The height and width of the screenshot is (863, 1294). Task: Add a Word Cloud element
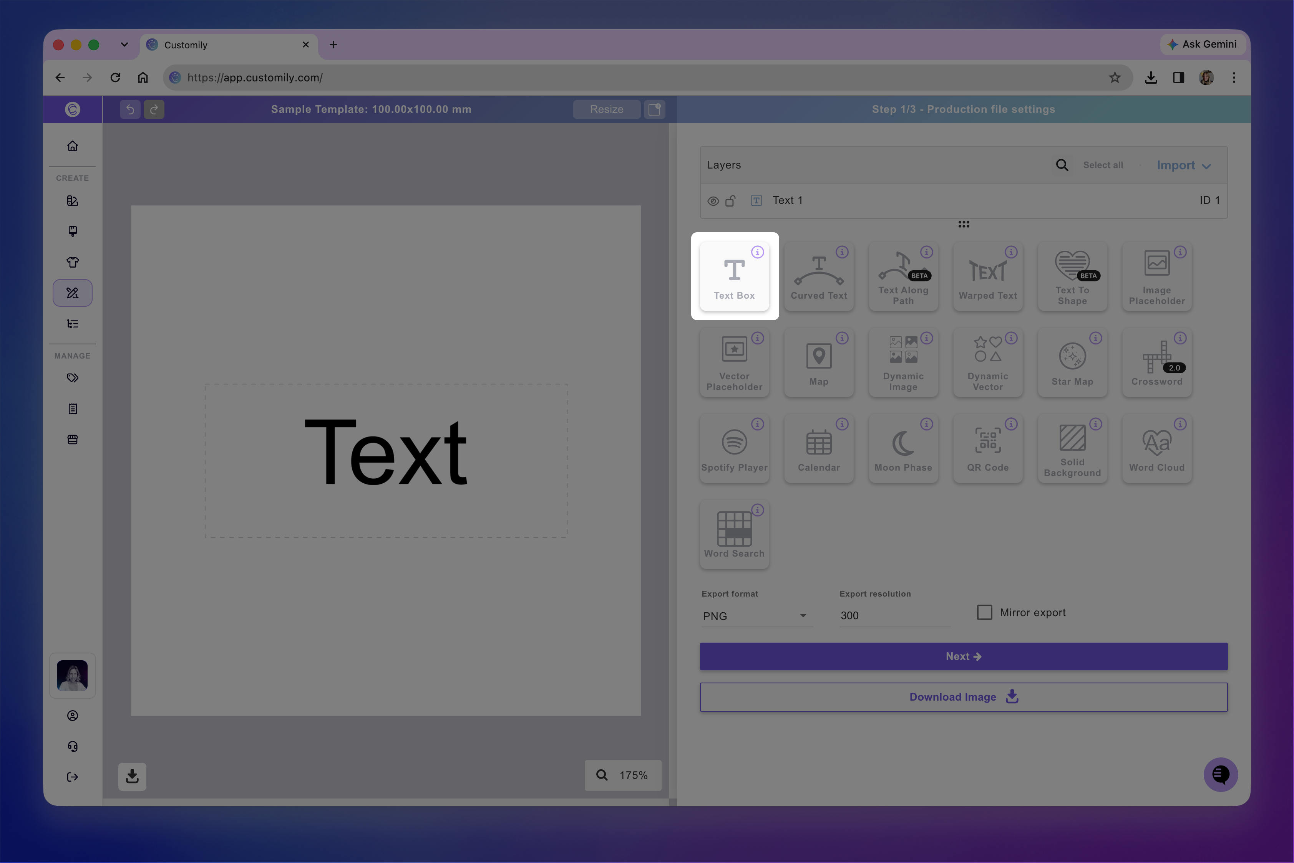click(x=1157, y=448)
